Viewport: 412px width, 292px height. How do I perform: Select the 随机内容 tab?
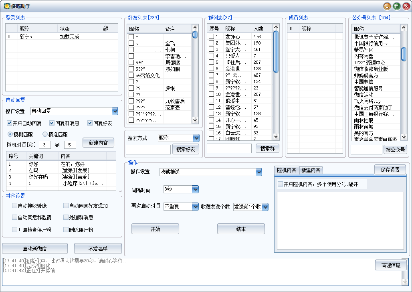[x=287, y=170]
